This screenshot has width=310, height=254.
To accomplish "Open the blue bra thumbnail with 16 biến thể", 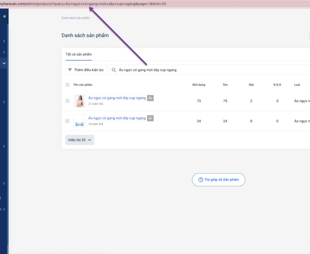I will 79,121.
